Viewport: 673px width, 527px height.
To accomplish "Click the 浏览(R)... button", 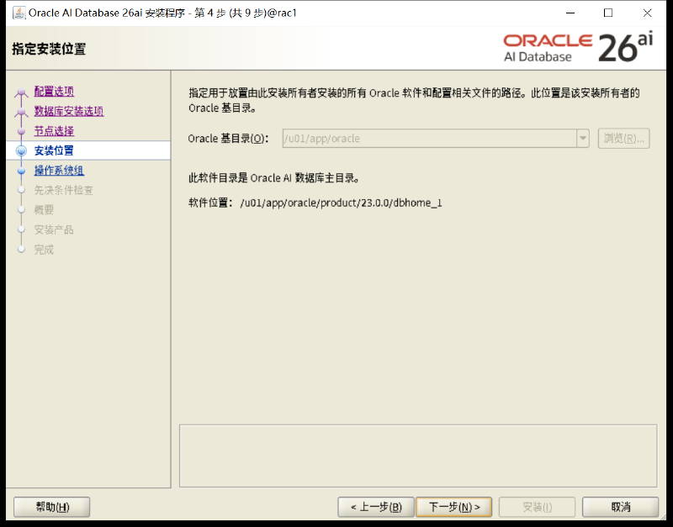I will coord(623,139).
